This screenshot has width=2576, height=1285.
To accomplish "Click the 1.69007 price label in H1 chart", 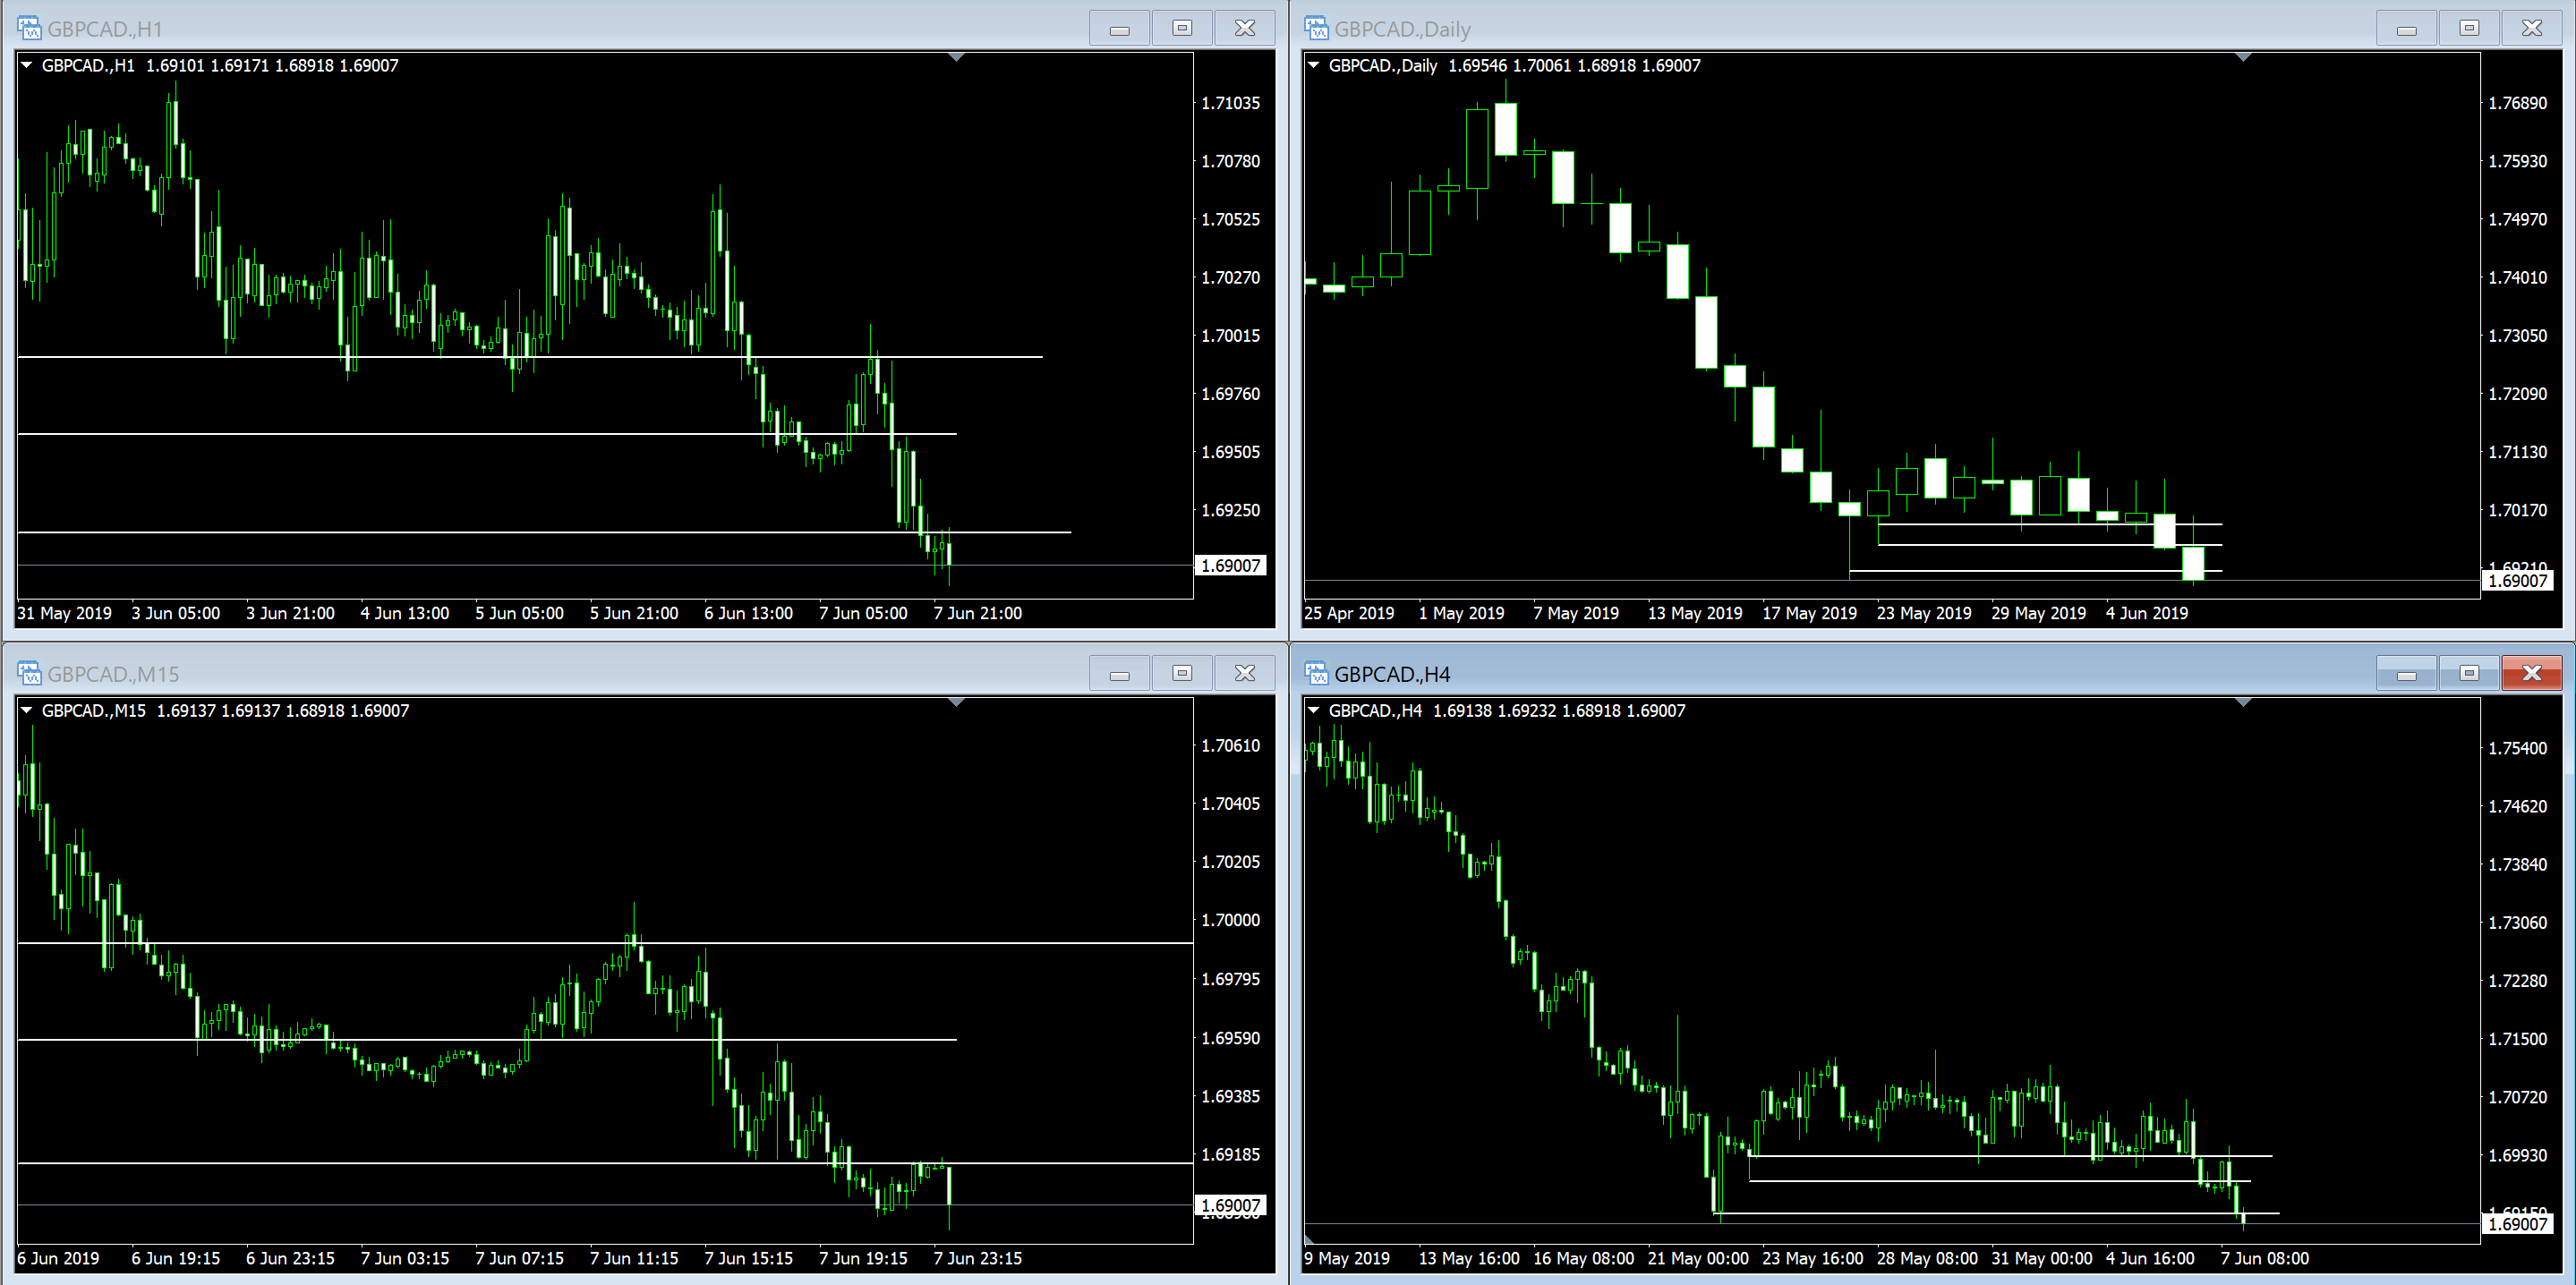I will pos(1230,565).
